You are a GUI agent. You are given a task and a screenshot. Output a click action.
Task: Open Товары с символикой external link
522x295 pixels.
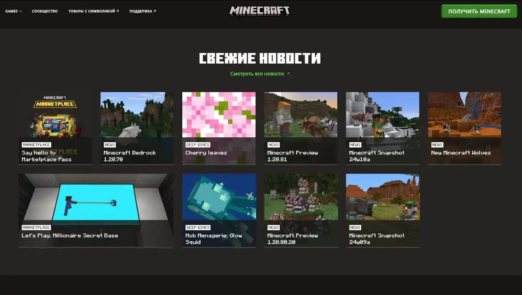coord(94,11)
